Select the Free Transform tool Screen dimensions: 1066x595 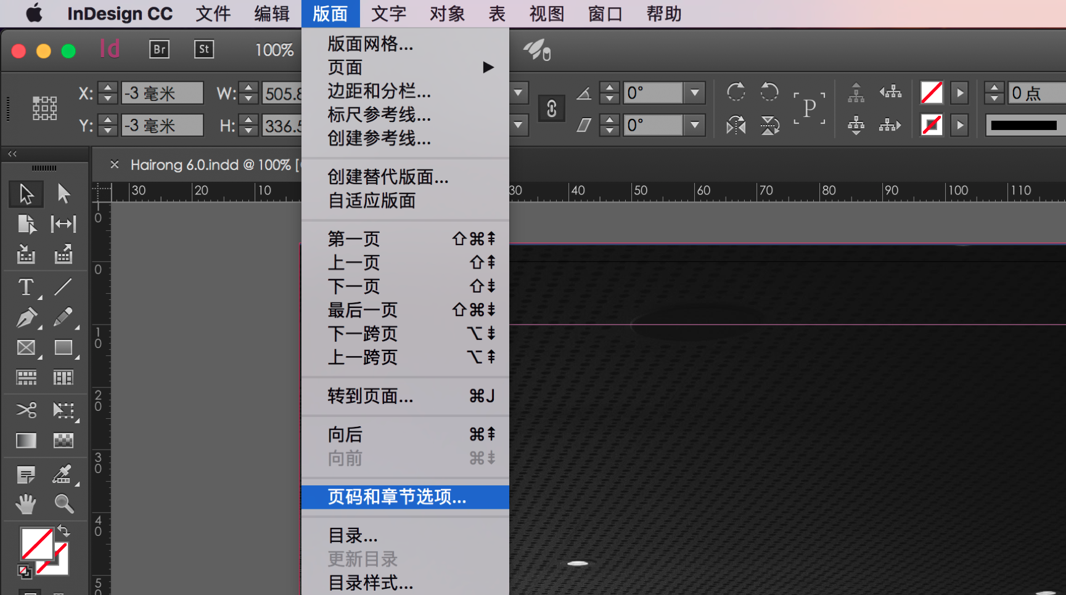tap(64, 410)
